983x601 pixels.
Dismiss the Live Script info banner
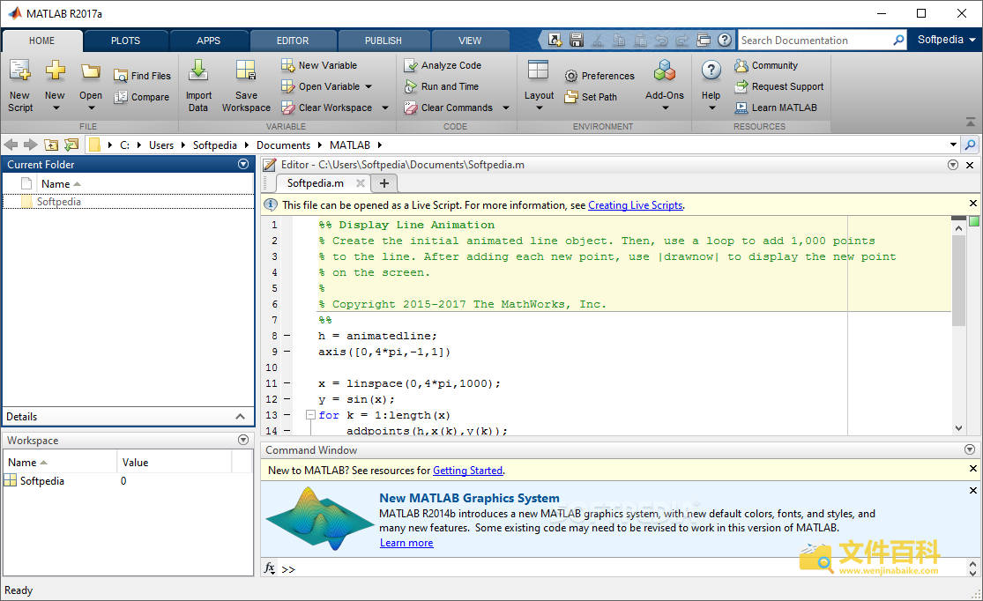(x=973, y=203)
